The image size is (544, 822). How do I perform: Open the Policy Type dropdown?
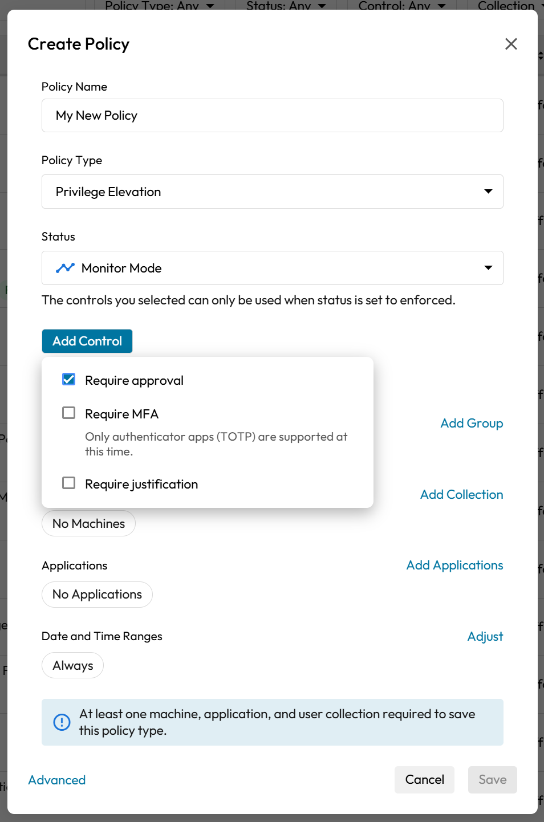pyautogui.click(x=272, y=192)
